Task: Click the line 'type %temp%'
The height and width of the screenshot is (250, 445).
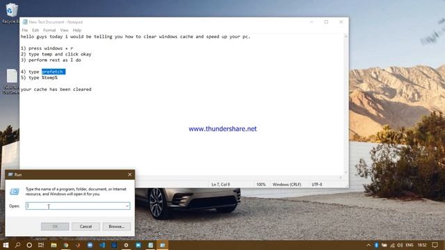Action: click(x=43, y=78)
